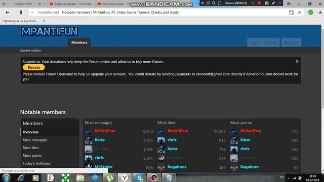Click the ROG-logo avatar in Most likes
The width and height of the screenshot is (324, 182).
click(161, 158)
